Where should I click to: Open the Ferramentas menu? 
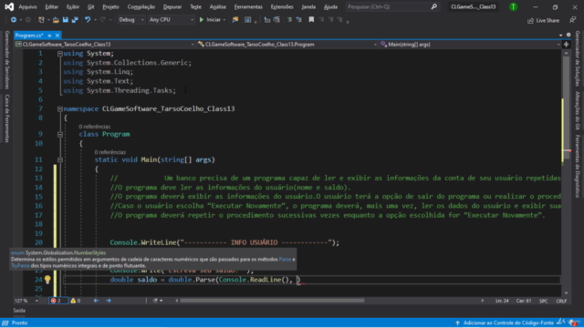point(248,6)
